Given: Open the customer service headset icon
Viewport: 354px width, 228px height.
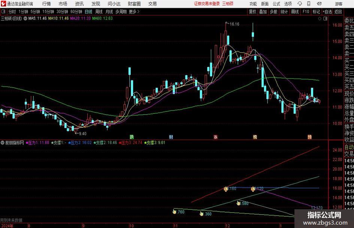Looking at the screenshot, I should [300, 4].
